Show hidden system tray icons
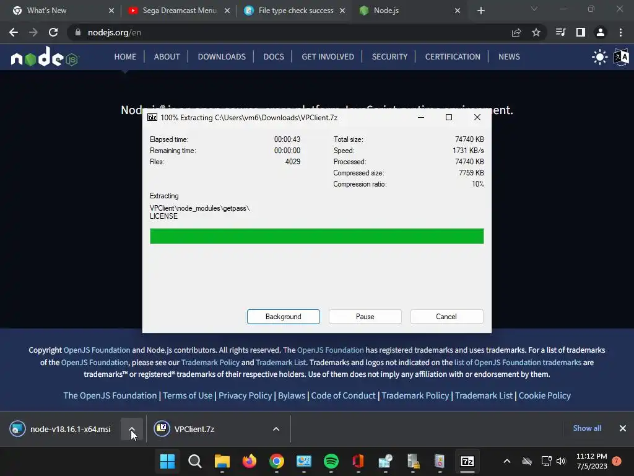Viewport: 634px width, 476px height. 506,461
